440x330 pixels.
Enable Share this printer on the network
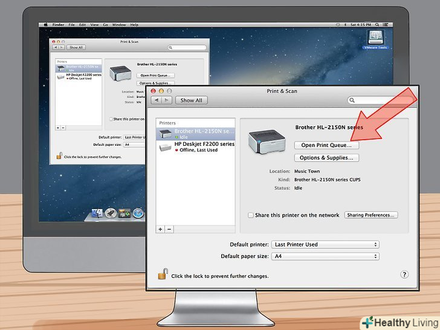(x=251, y=215)
